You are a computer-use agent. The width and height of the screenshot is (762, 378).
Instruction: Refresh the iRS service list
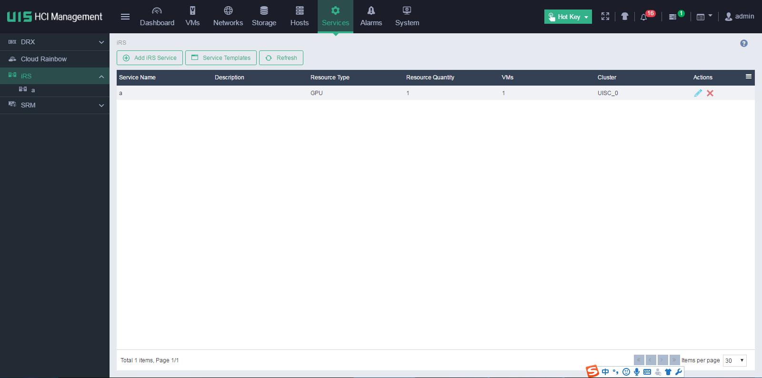[x=281, y=58]
